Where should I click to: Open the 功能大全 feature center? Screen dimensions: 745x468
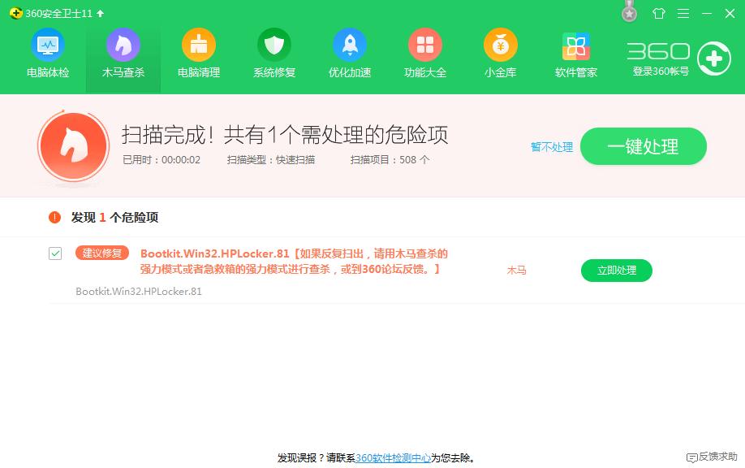(x=425, y=51)
